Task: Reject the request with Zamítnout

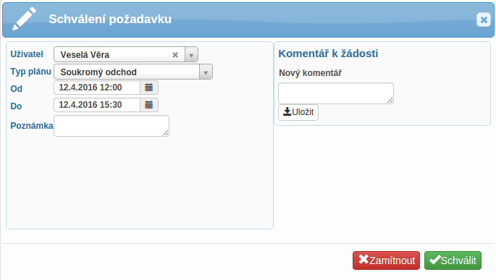Action: pos(386,260)
